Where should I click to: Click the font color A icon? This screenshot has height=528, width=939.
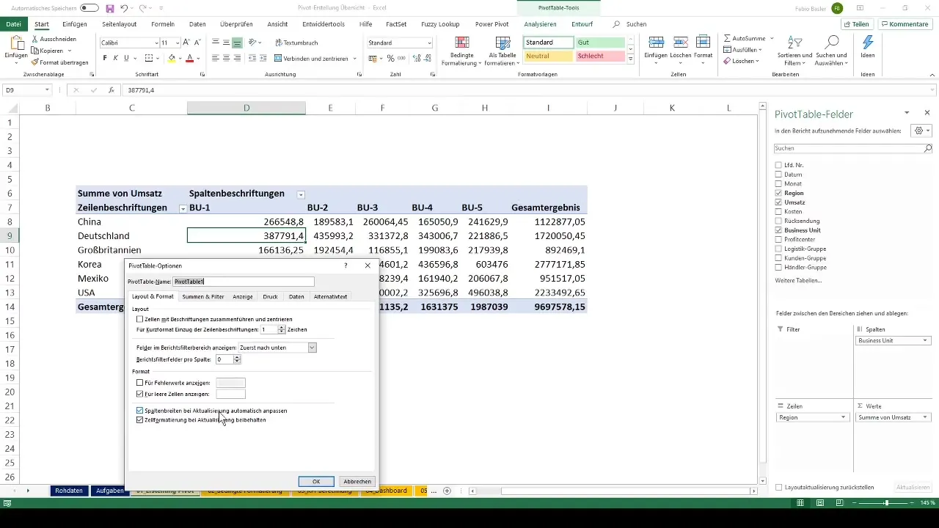coord(189,58)
